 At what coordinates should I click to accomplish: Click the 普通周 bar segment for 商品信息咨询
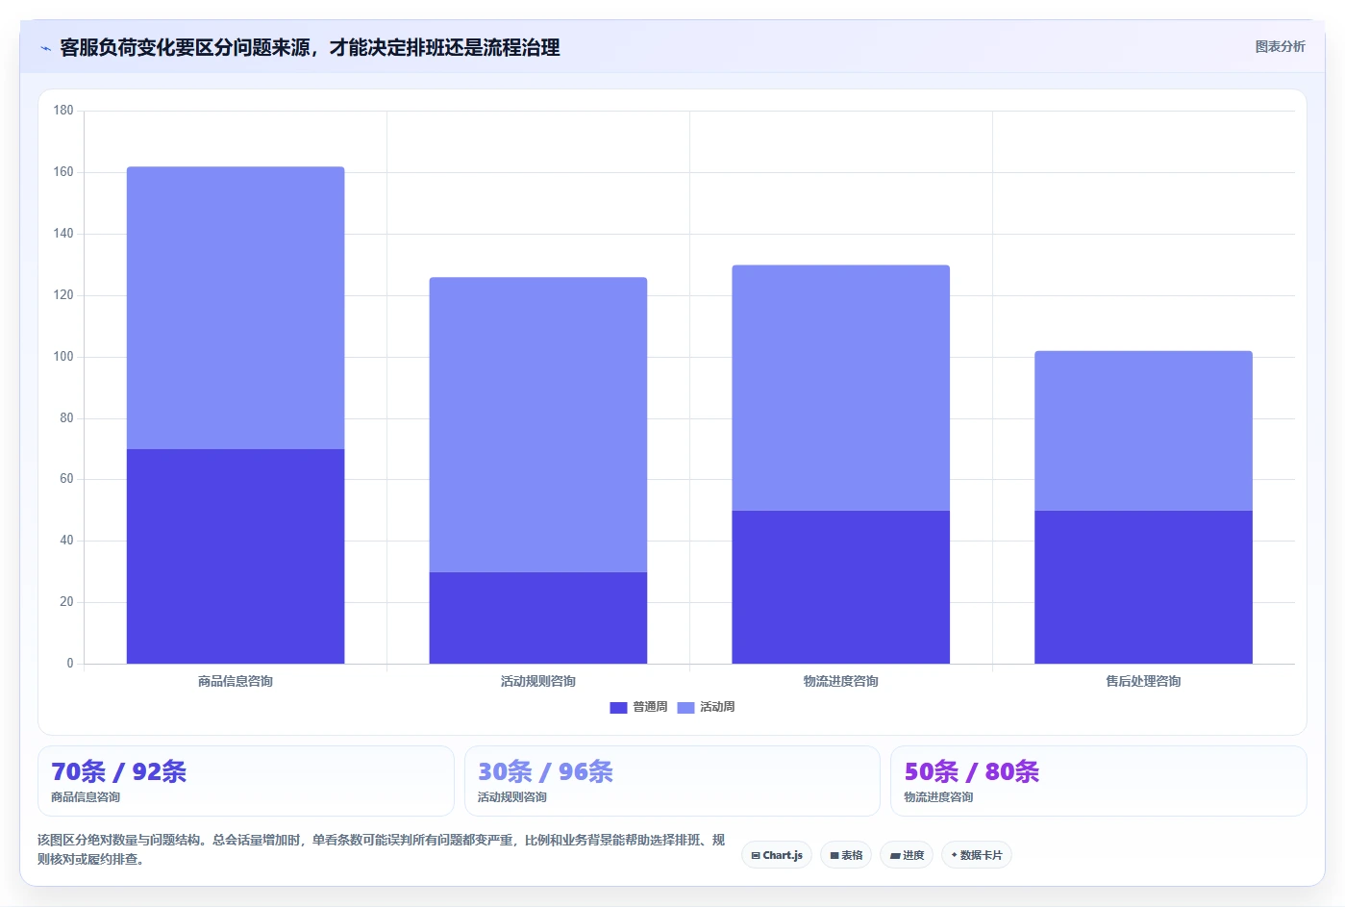(236, 556)
